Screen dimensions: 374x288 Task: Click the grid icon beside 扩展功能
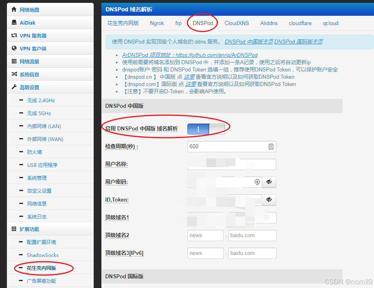tap(14, 229)
